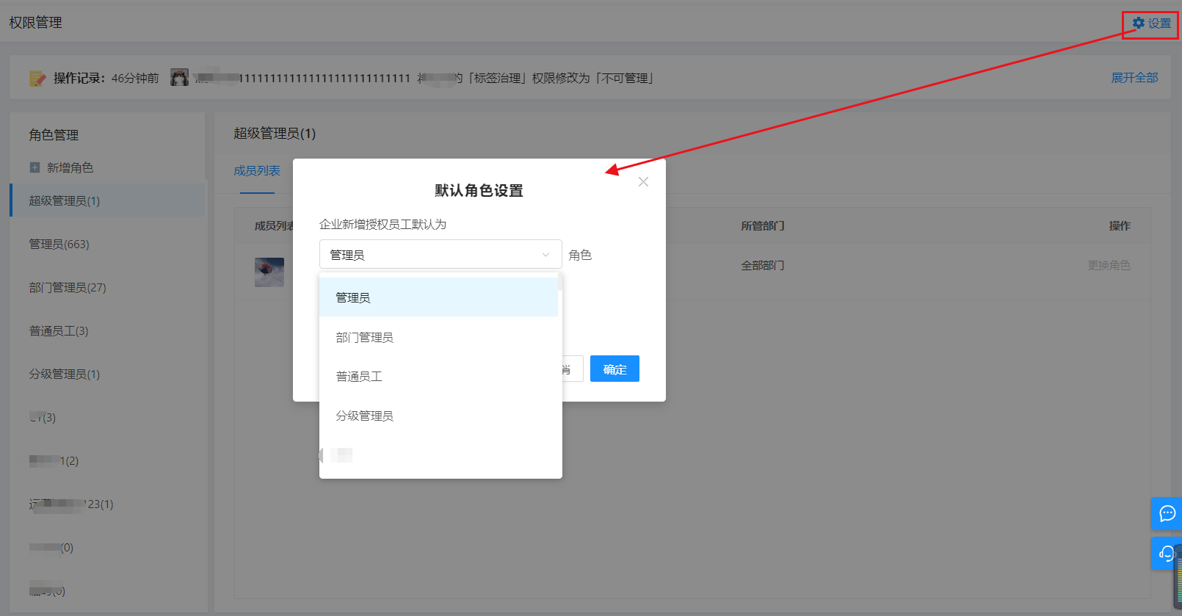Select 超级管理员(1) role
1182x616 pixels.
coord(107,200)
